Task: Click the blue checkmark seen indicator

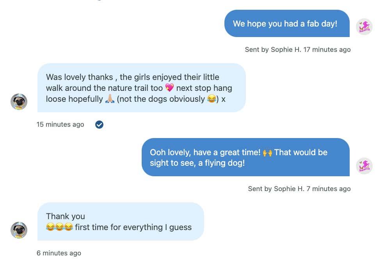Action: pos(100,124)
